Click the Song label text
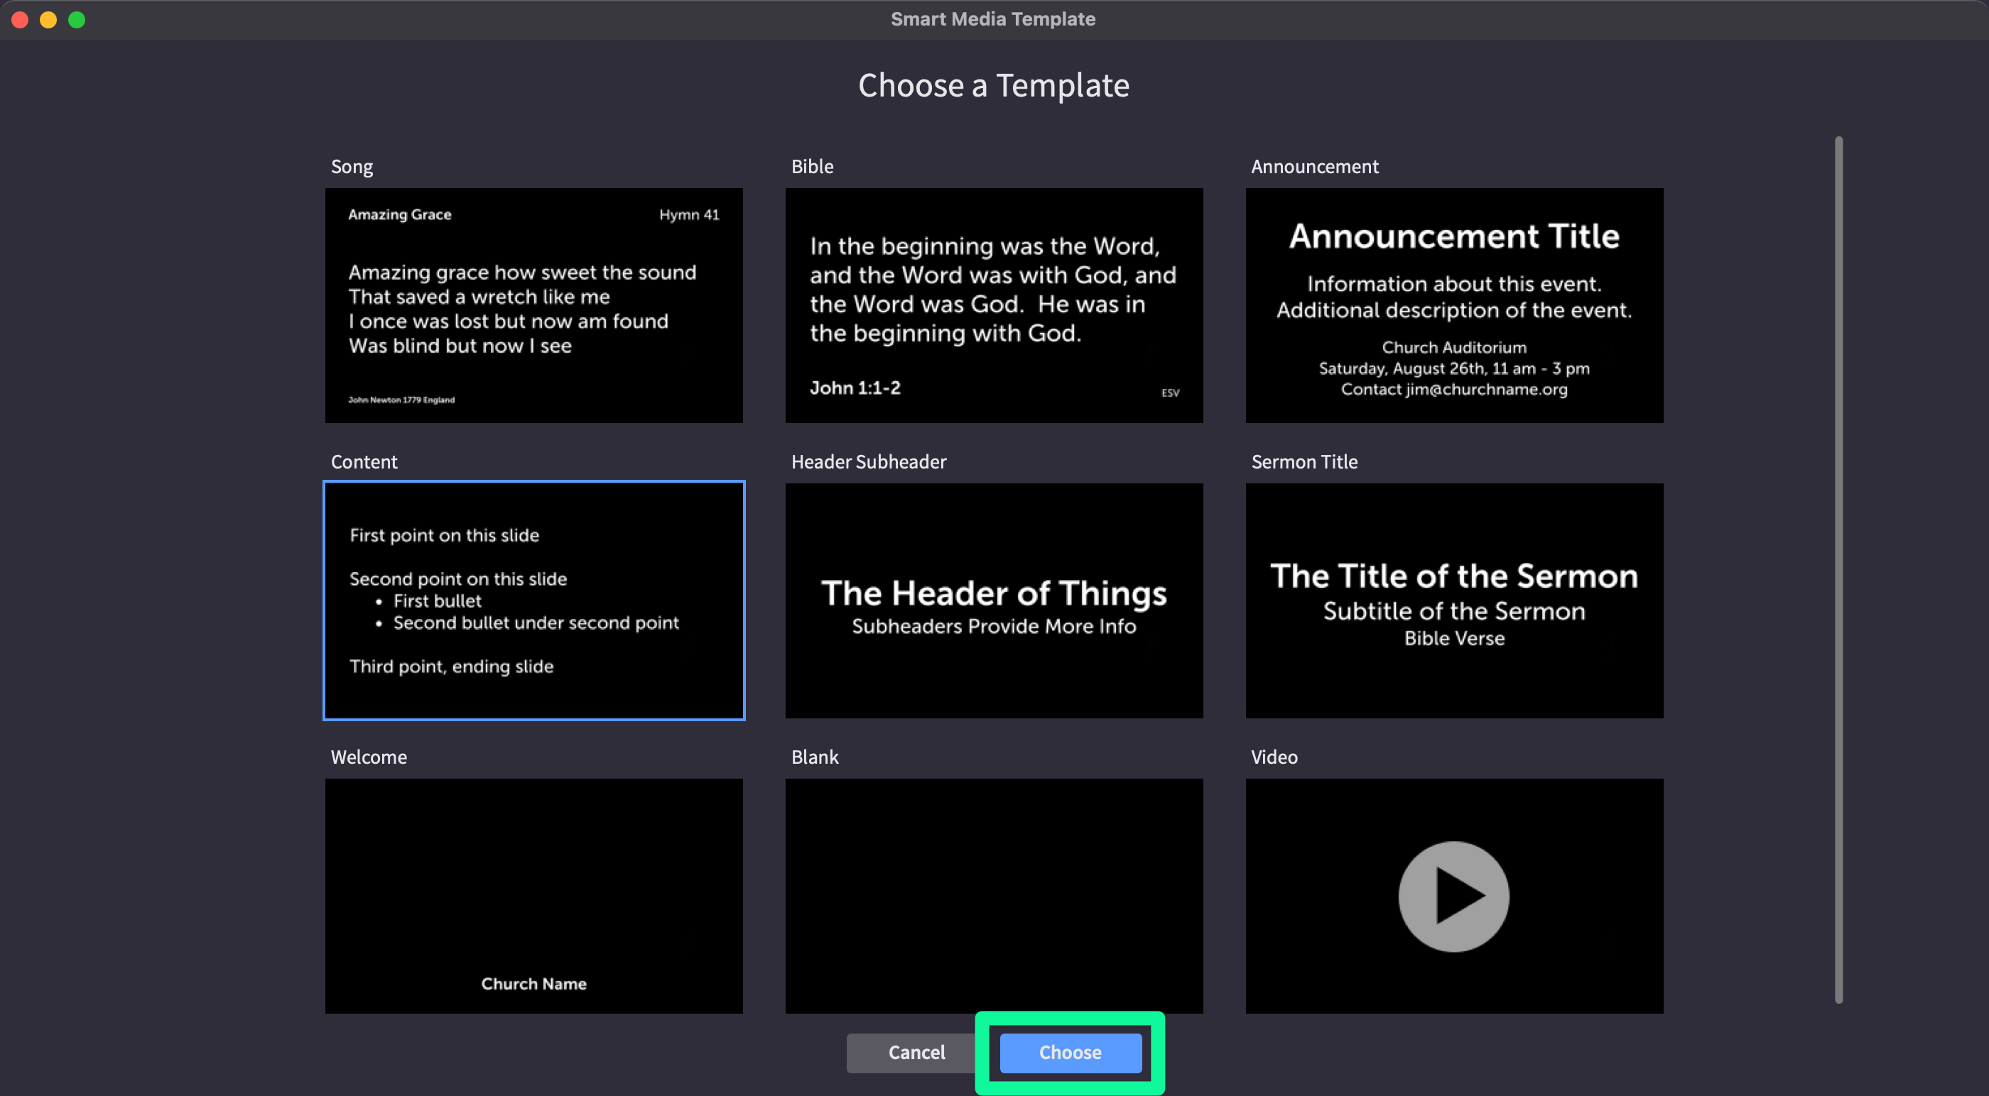Screen dimensions: 1989x1096 coord(352,167)
